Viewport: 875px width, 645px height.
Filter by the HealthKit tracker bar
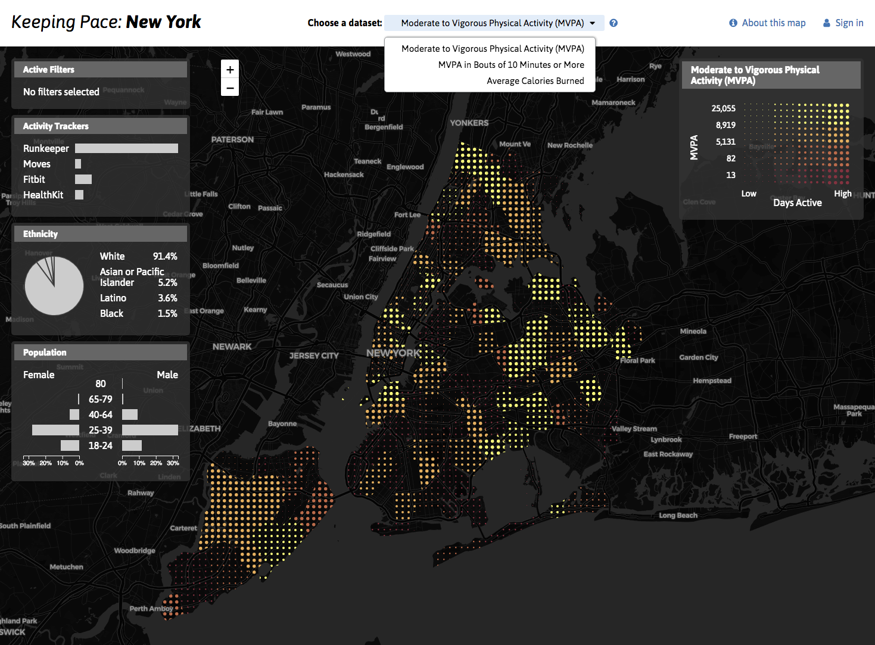click(x=79, y=195)
